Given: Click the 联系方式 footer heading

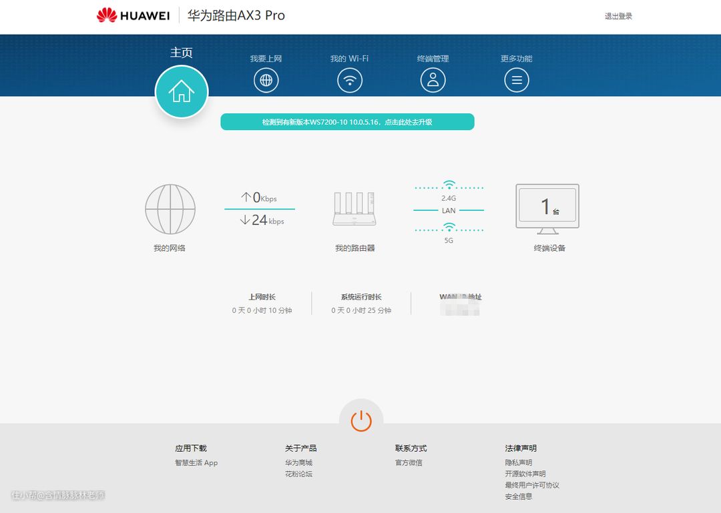Looking at the screenshot, I should (411, 448).
